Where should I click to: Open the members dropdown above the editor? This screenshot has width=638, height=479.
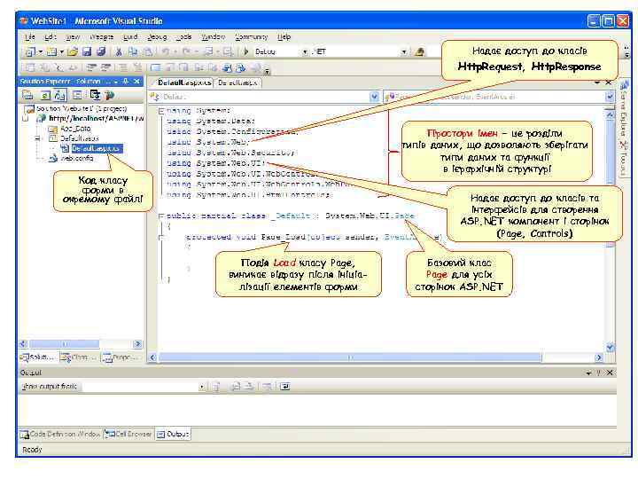click(x=609, y=97)
